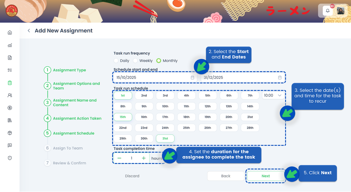Open the dollar payments sidebar icon
Image resolution: width=351 pixels, height=192 pixels.
tap(10, 108)
